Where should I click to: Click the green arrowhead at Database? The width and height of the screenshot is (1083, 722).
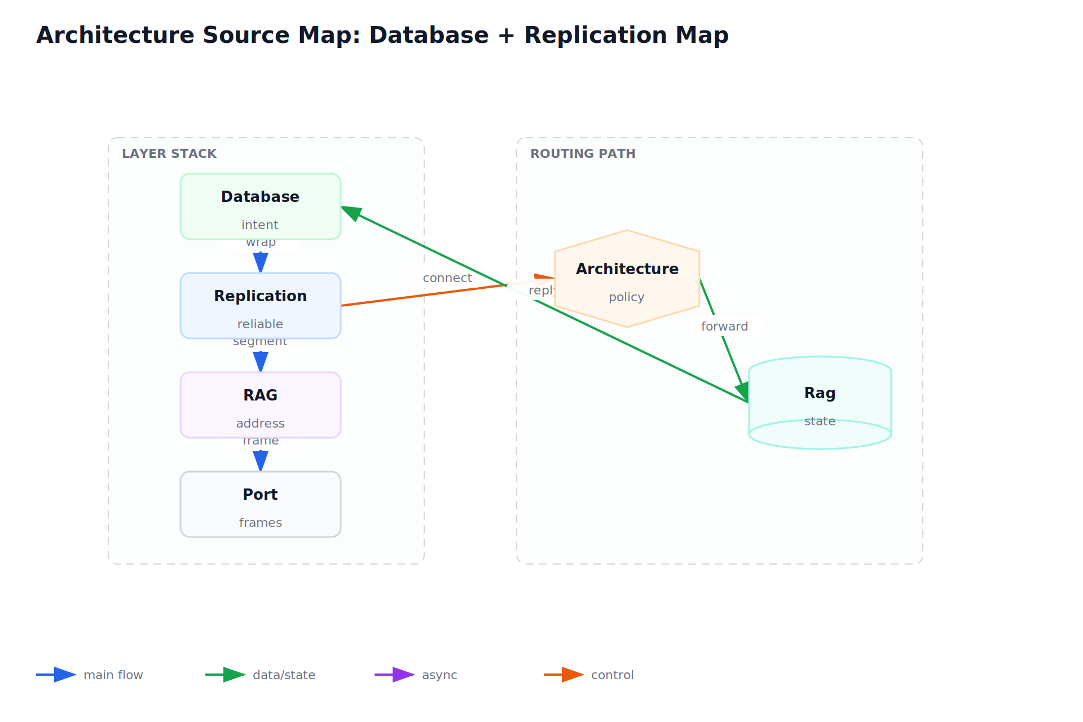(x=351, y=212)
